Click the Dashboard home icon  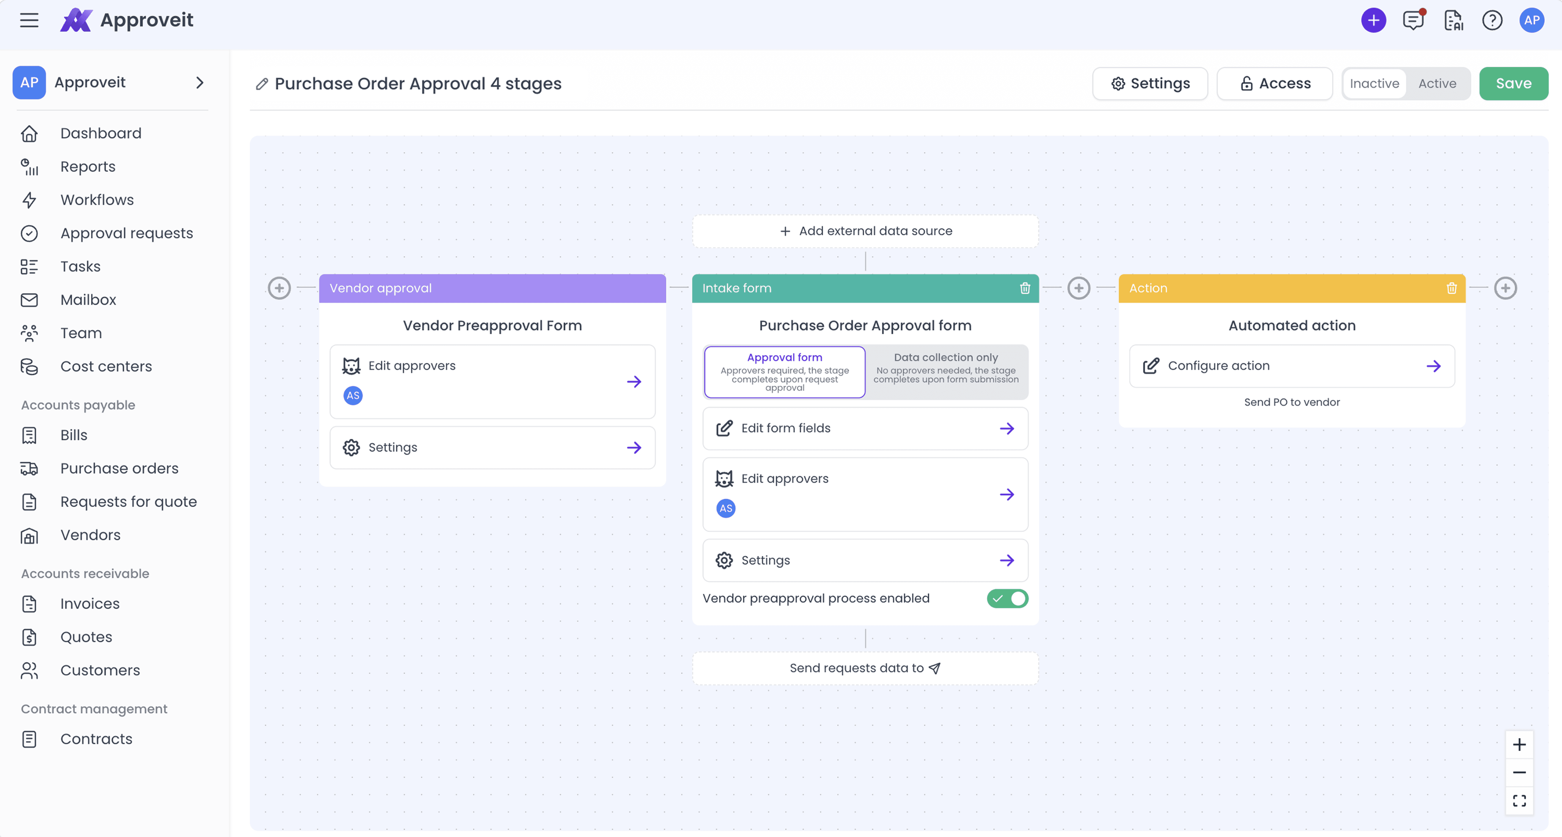point(29,133)
